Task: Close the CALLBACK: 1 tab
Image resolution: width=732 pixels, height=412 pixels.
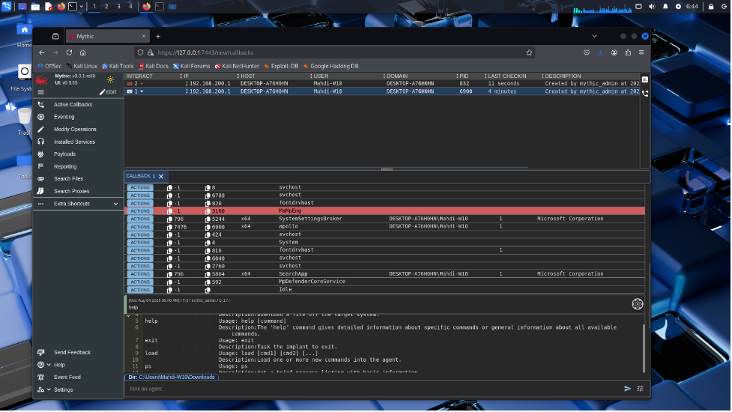Action: click(x=161, y=176)
